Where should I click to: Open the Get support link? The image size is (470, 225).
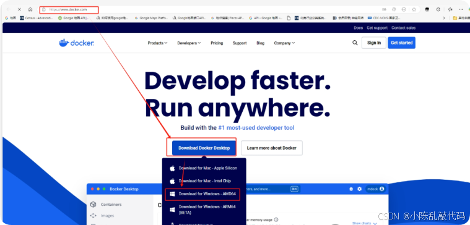pos(377,28)
